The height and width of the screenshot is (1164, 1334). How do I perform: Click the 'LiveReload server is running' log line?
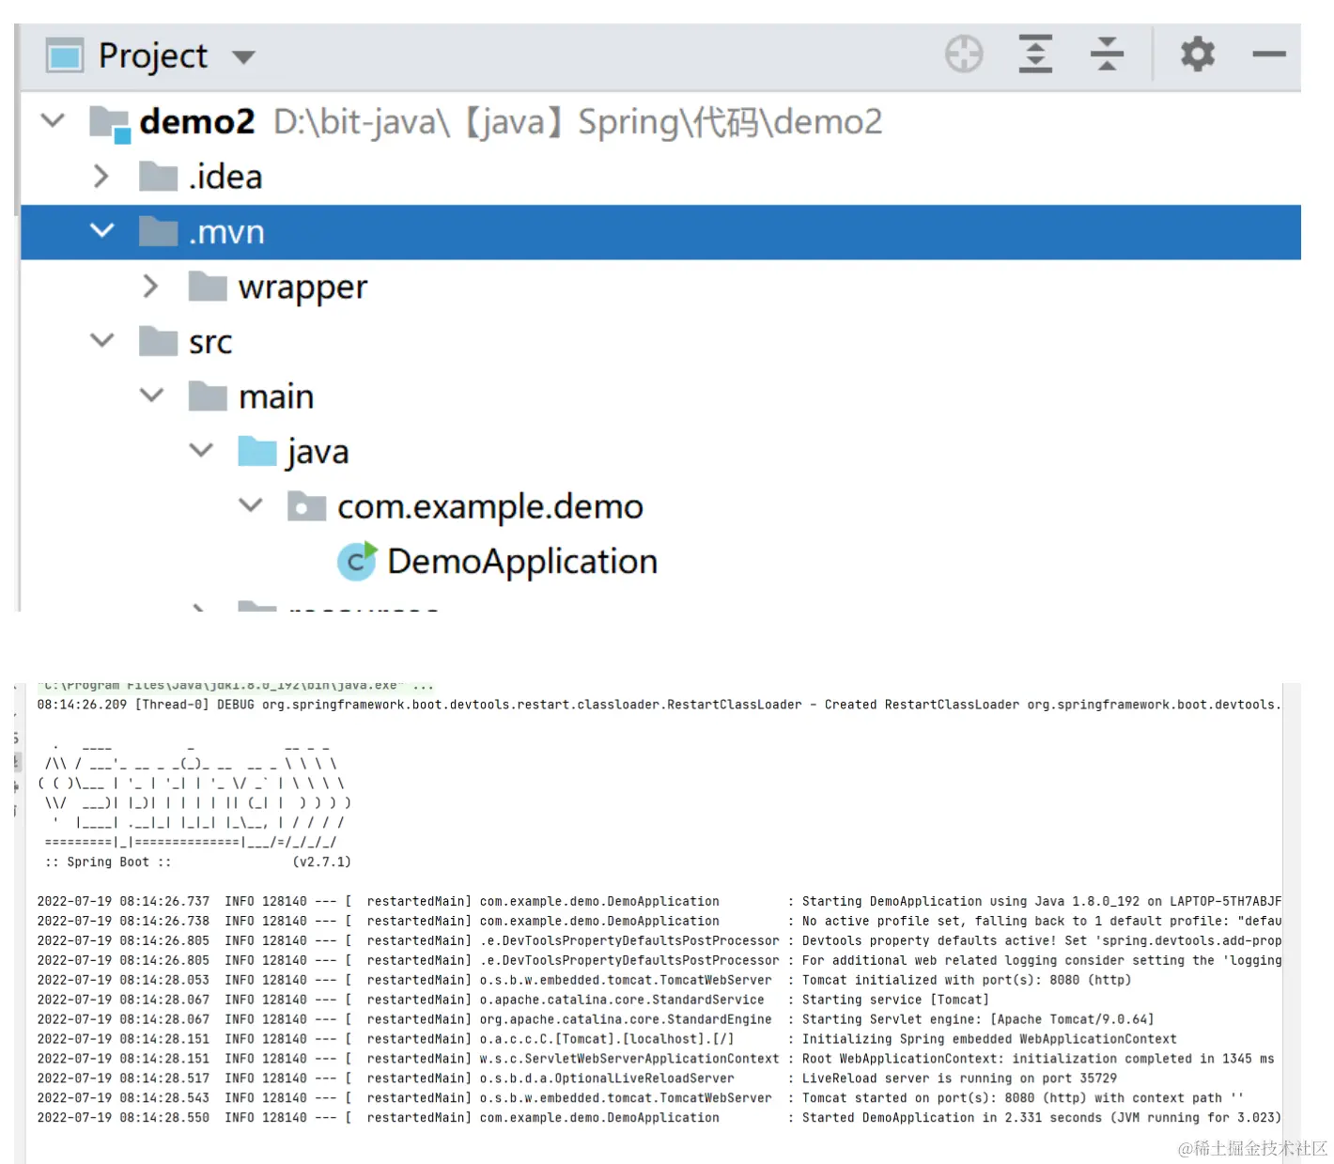(x=577, y=1079)
